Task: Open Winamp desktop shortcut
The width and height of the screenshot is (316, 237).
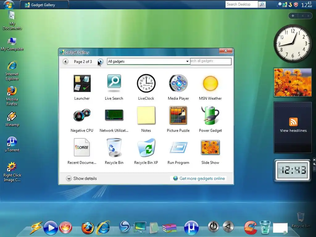Action: coord(12,119)
